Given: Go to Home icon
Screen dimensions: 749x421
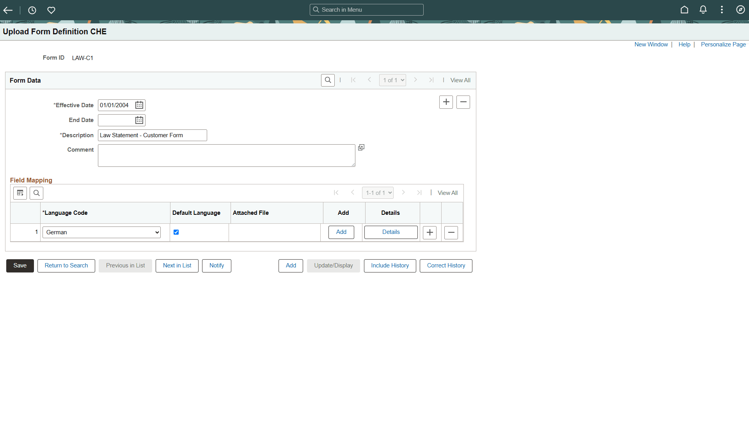Looking at the screenshot, I should (x=684, y=10).
